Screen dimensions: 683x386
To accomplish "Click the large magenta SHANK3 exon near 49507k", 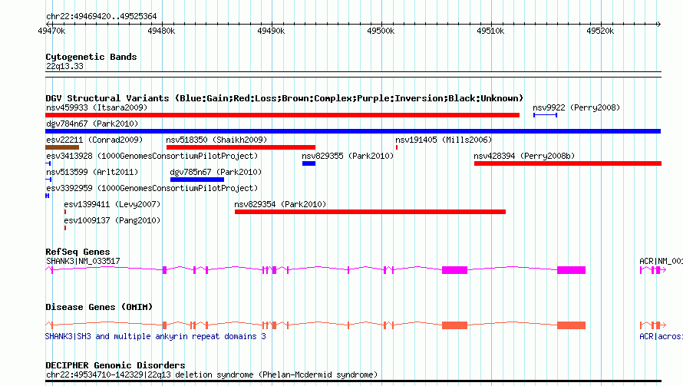I will 455,270.
